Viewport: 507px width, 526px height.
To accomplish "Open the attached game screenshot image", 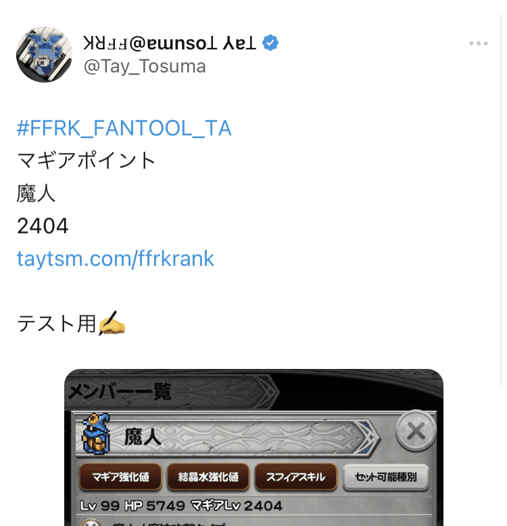I will click(x=254, y=447).
